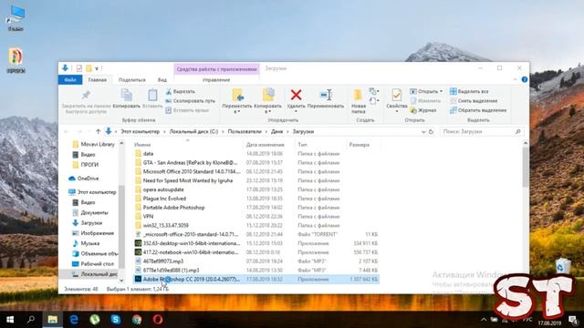Screen dimensions: 584x328
Task: Open Properties (Свойства) from ribbon
Action: click(397, 100)
